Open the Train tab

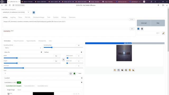point(49,17)
